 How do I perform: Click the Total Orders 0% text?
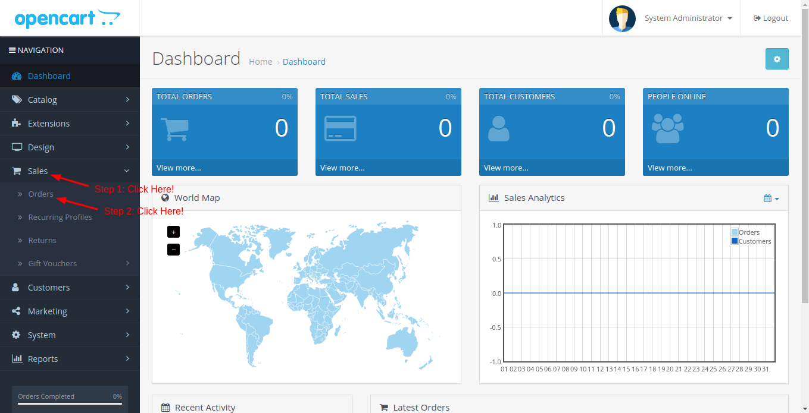click(288, 97)
